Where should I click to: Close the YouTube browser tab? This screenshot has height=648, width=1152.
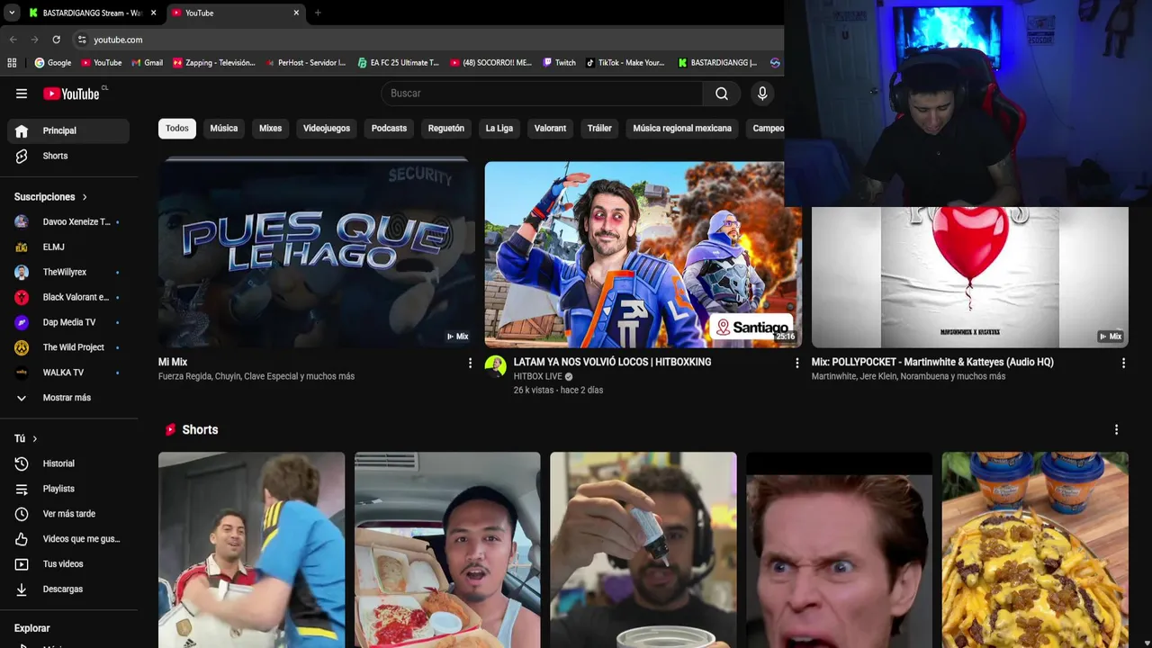point(296,13)
